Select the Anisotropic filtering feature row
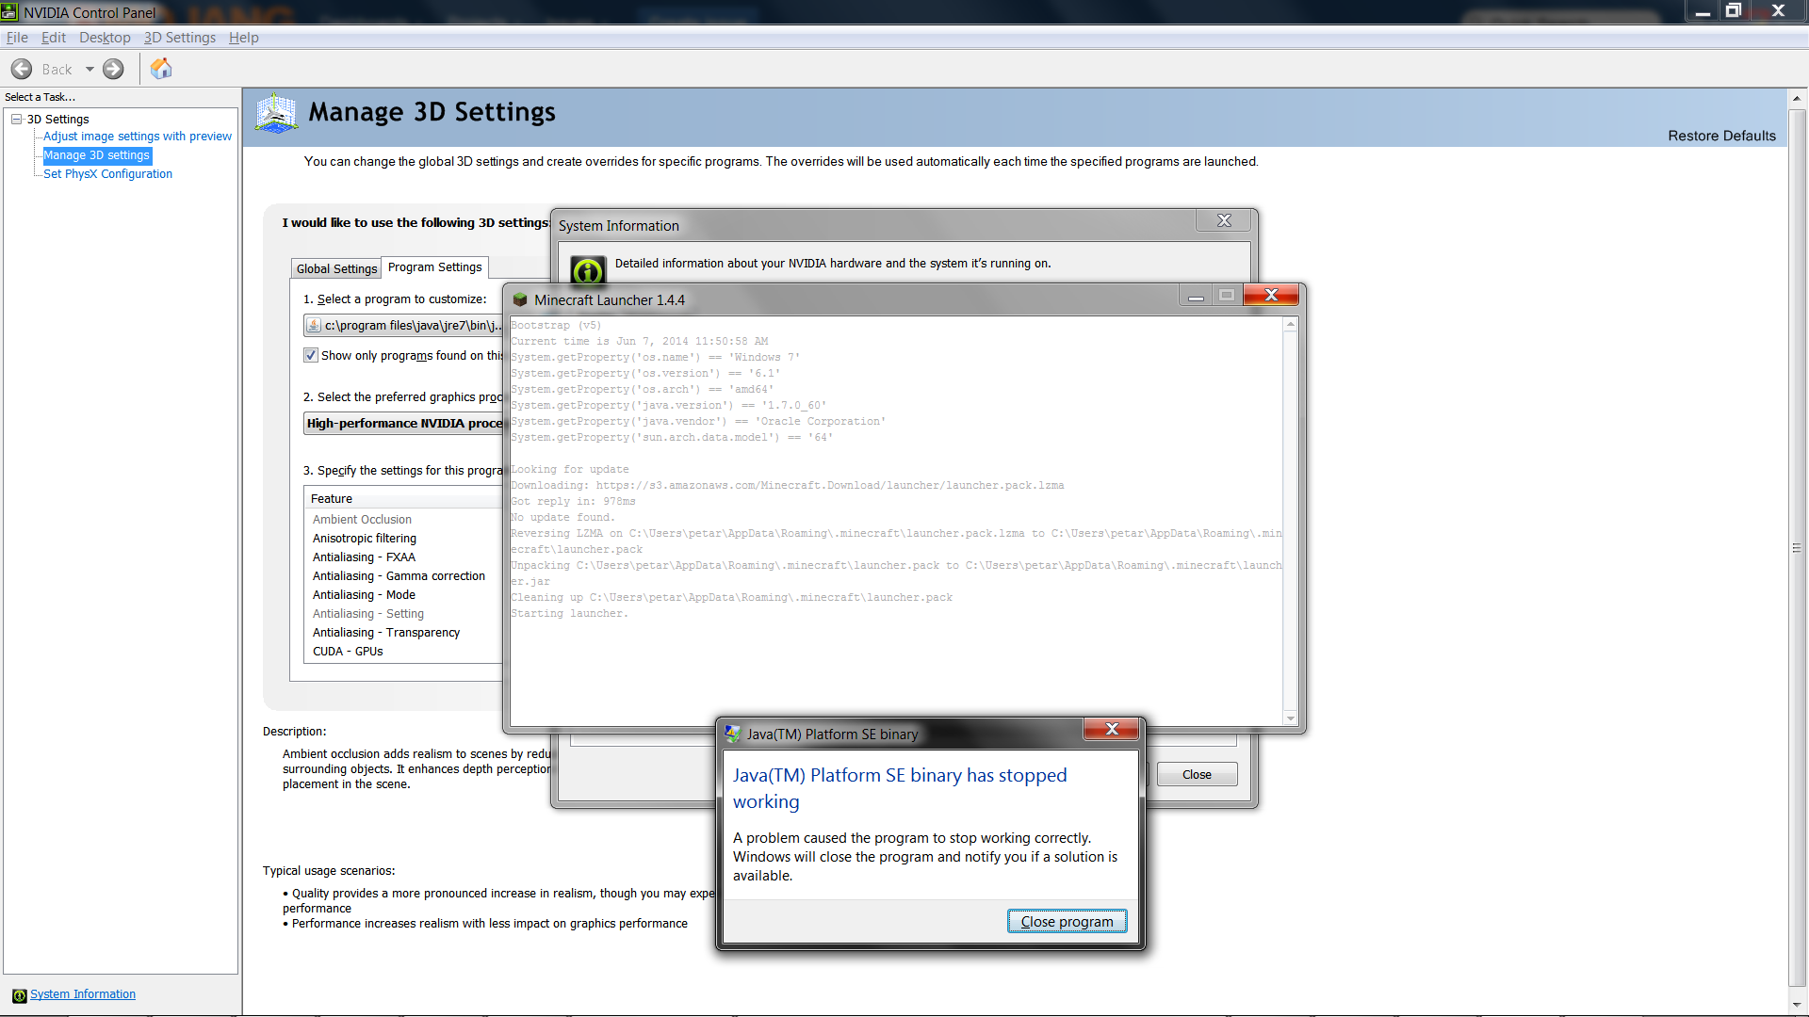Image resolution: width=1809 pixels, height=1017 pixels. point(365,539)
